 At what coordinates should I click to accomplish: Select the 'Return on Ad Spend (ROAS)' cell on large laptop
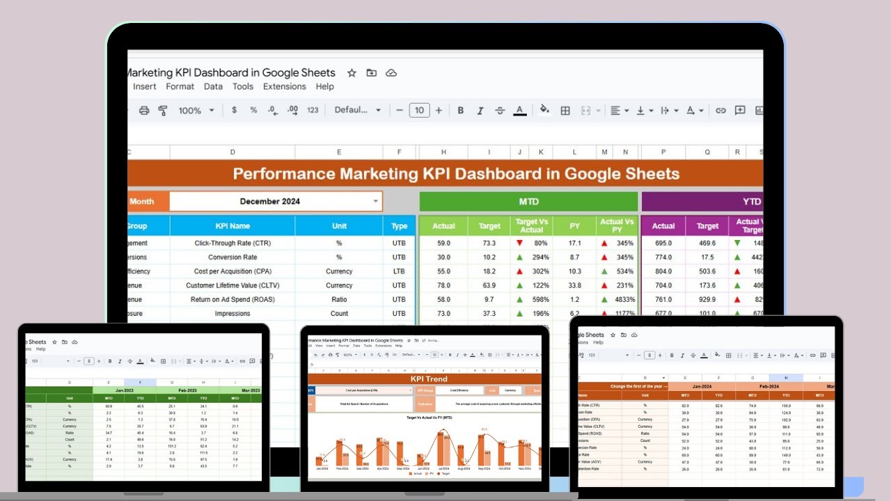[x=232, y=299]
